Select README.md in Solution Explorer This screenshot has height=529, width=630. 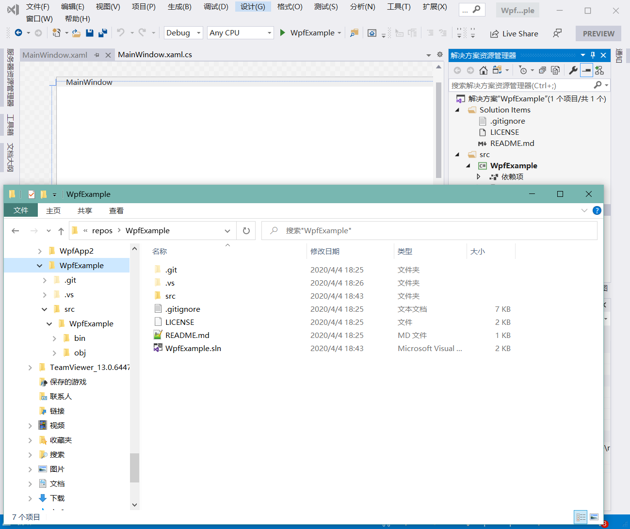click(x=512, y=144)
